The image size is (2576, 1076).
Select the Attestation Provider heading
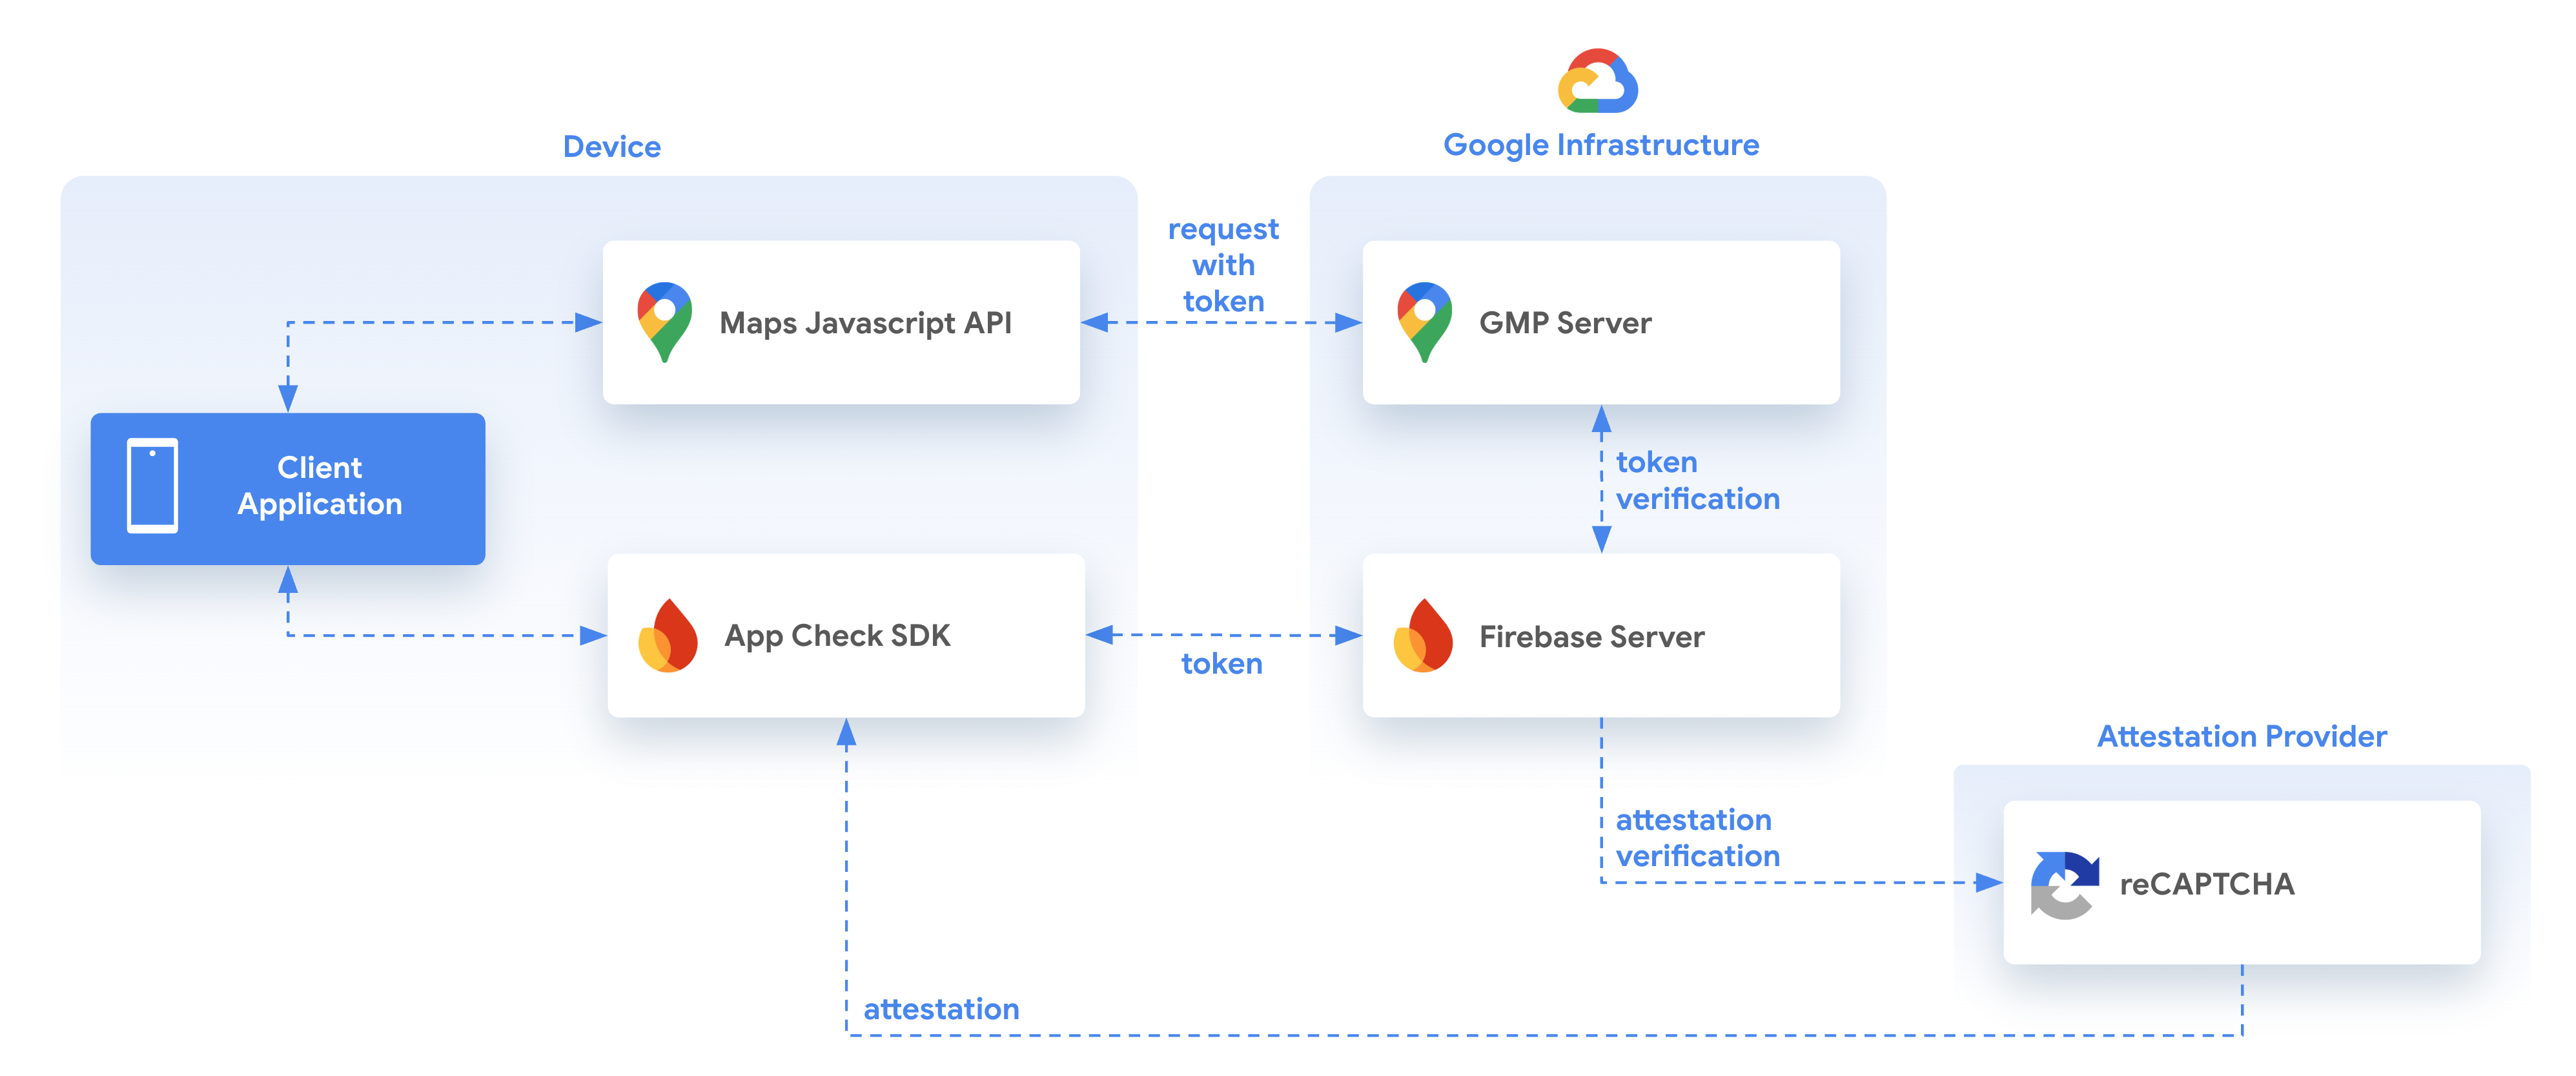(2240, 737)
